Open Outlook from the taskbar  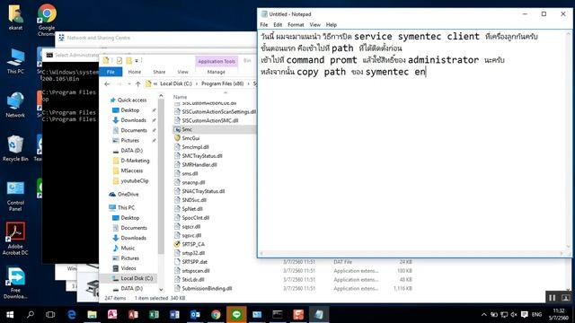(195, 314)
